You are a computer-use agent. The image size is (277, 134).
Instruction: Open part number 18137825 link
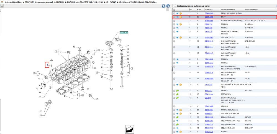click(x=209, y=85)
